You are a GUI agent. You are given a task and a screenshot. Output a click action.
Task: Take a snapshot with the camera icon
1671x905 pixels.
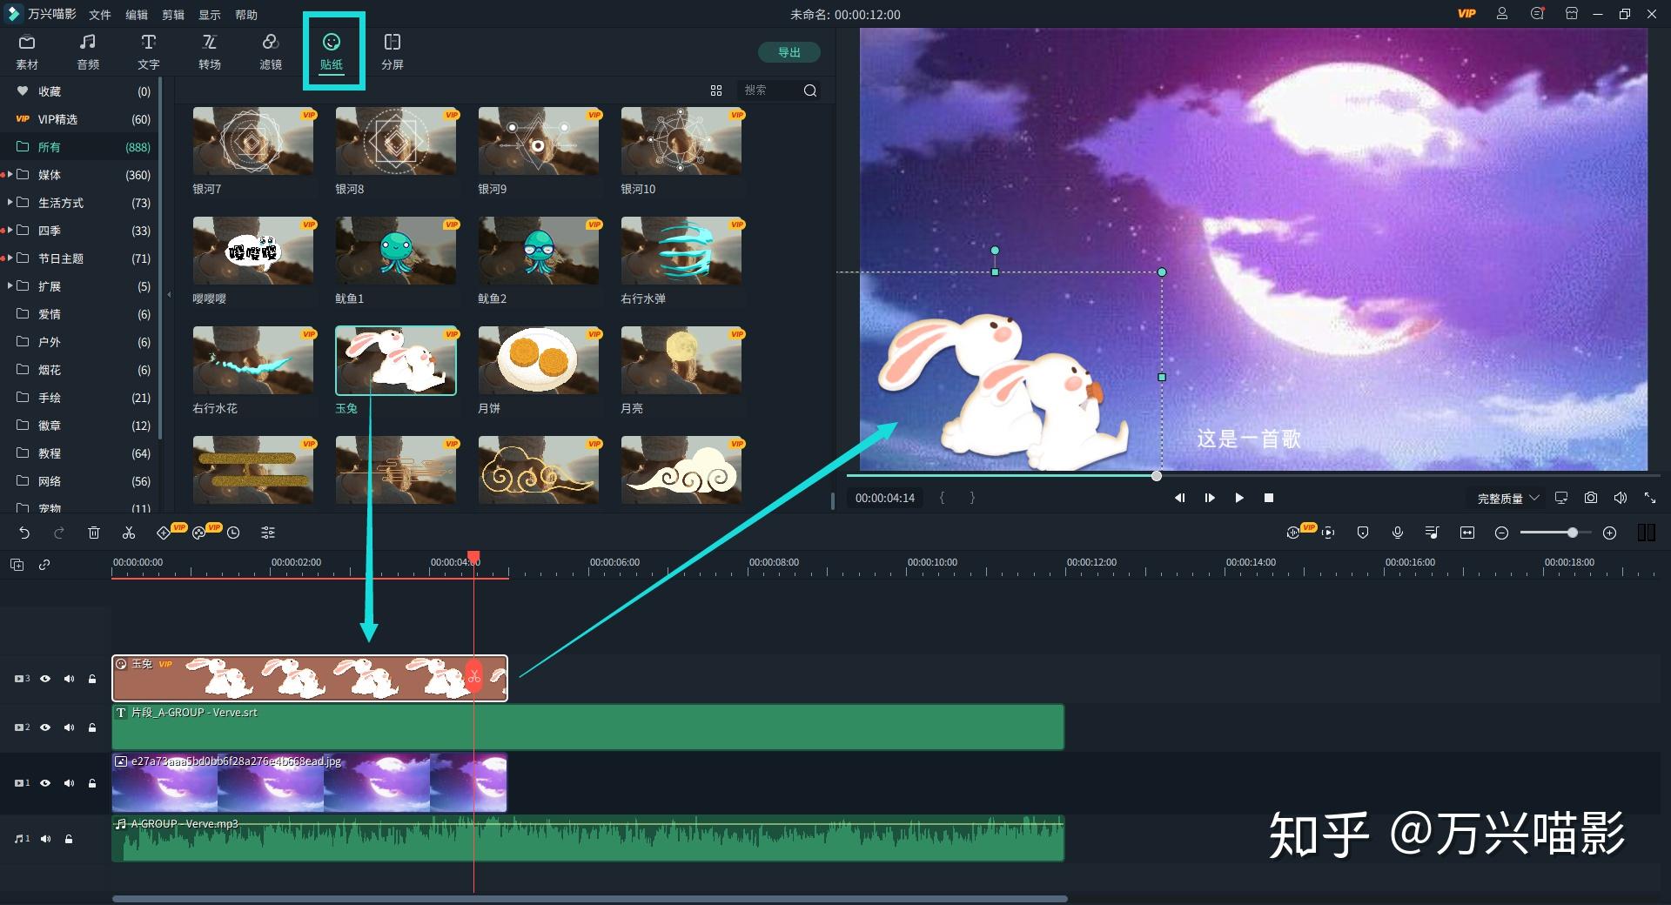(1591, 498)
